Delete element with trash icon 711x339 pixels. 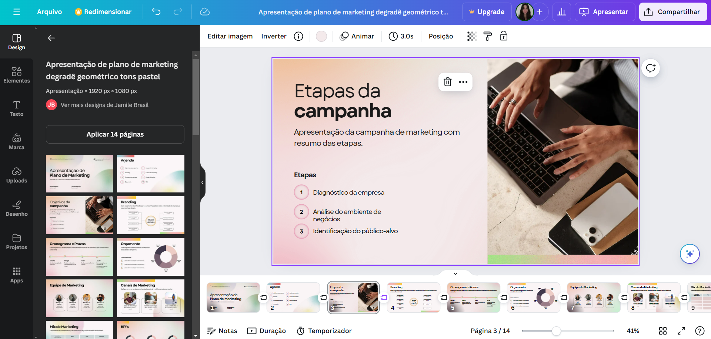(x=448, y=82)
